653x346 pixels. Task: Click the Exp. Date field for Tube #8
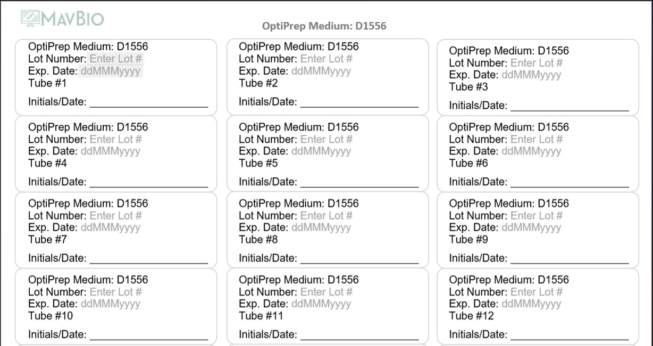pyautogui.click(x=321, y=228)
